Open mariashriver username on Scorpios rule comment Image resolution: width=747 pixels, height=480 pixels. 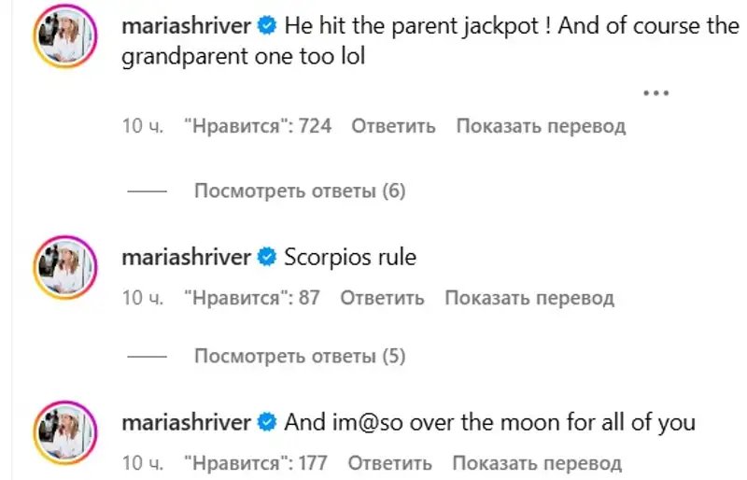186,258
